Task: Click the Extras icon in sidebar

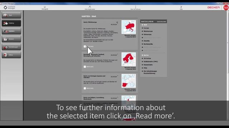Action: click(5, 55)
